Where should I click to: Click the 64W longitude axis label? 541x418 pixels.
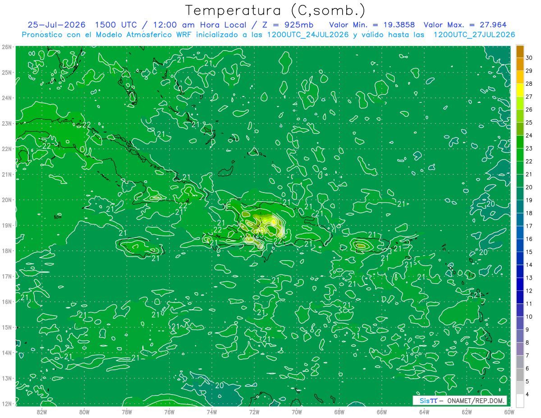(x=424, y=411)
